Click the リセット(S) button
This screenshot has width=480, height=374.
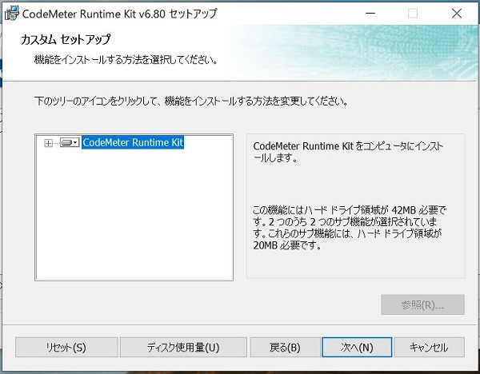(x=66, y=347)
